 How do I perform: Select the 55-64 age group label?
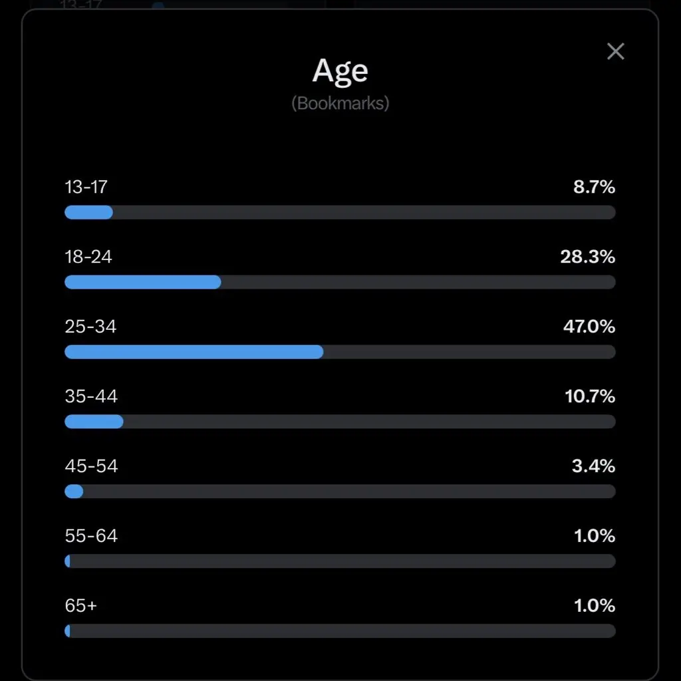pos(91,536)
